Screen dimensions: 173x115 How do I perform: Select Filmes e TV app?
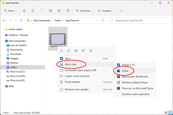pos(128,65)
